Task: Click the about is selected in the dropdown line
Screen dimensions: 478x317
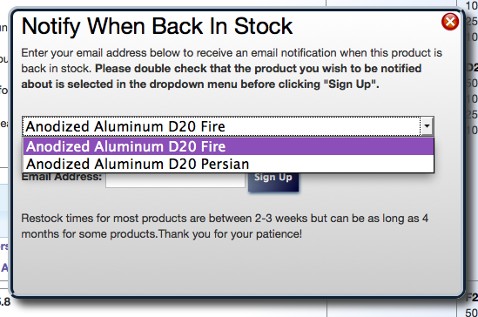Action: click(200, 84)
